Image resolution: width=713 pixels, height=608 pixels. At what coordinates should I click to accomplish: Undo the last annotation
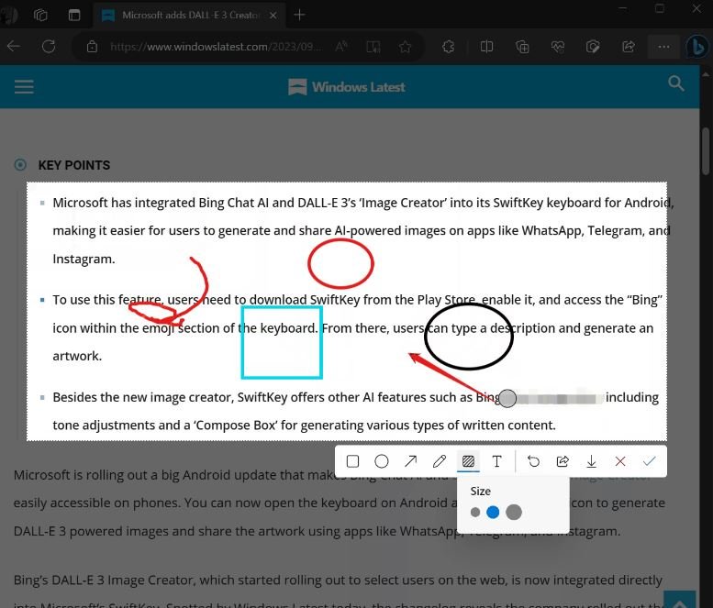[x=533, y=461]
